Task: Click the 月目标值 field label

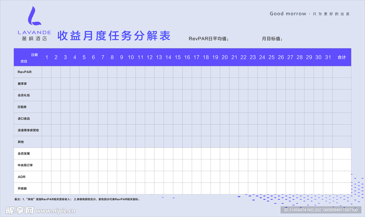Action: tap(272, 39)
